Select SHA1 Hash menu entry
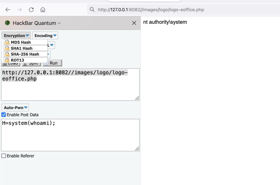280x185 pixels. tap(26, 48)
